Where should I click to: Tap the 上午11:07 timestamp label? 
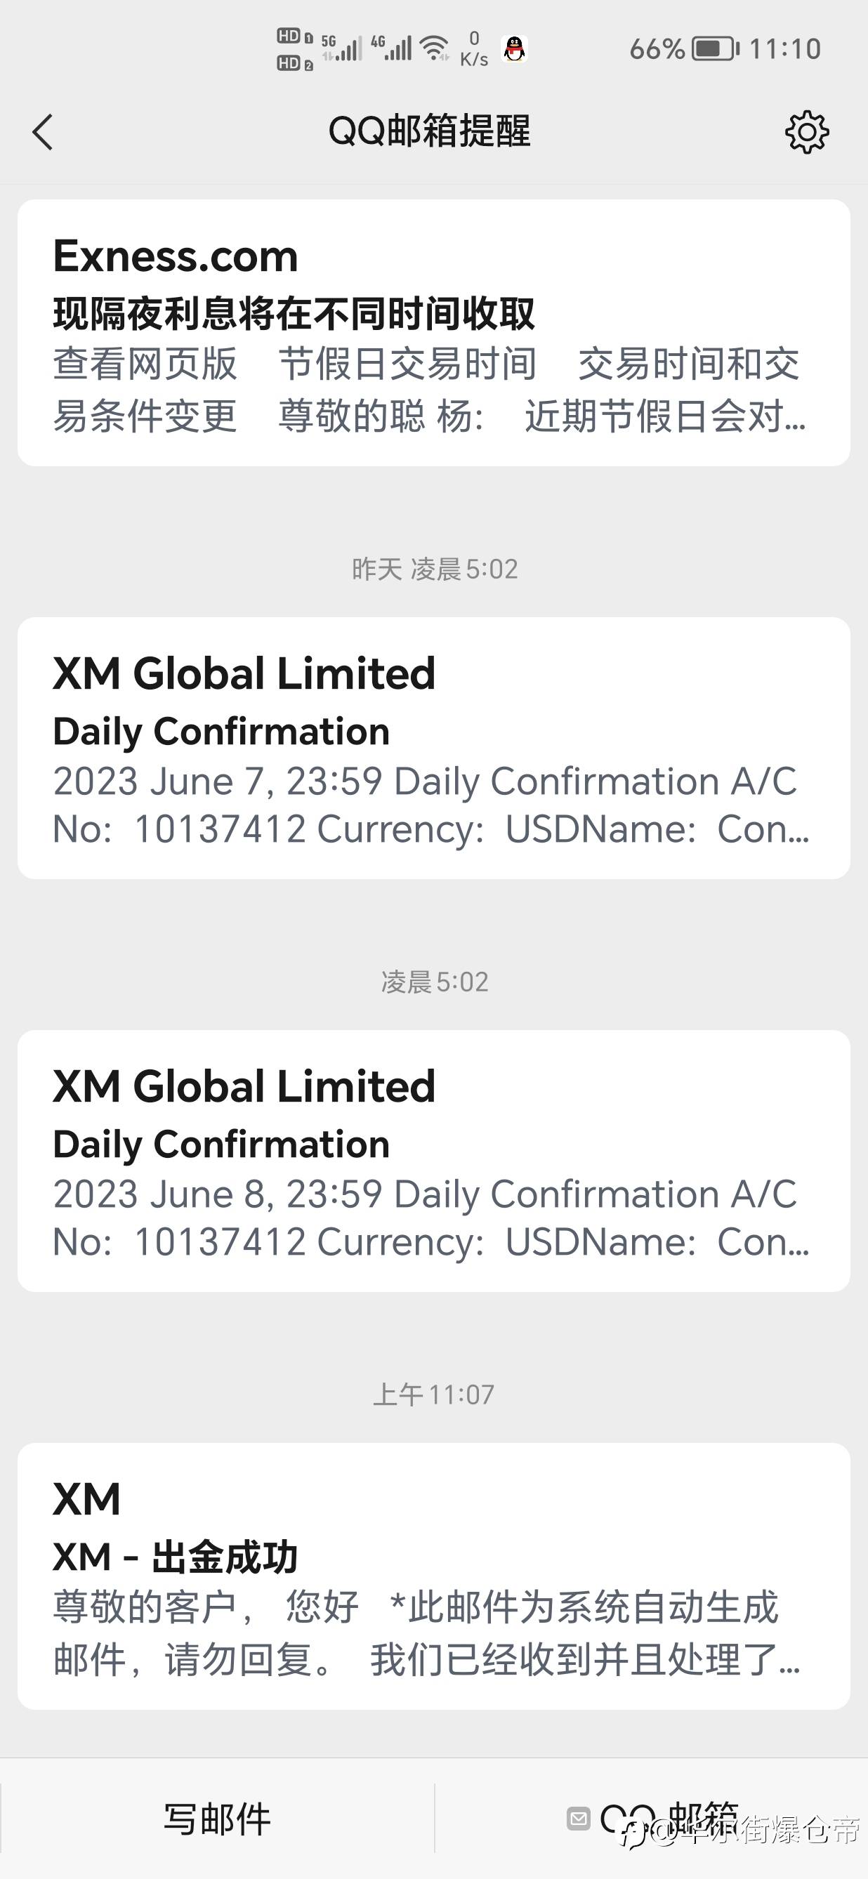pyautogui.click(x=433, y=1395)
